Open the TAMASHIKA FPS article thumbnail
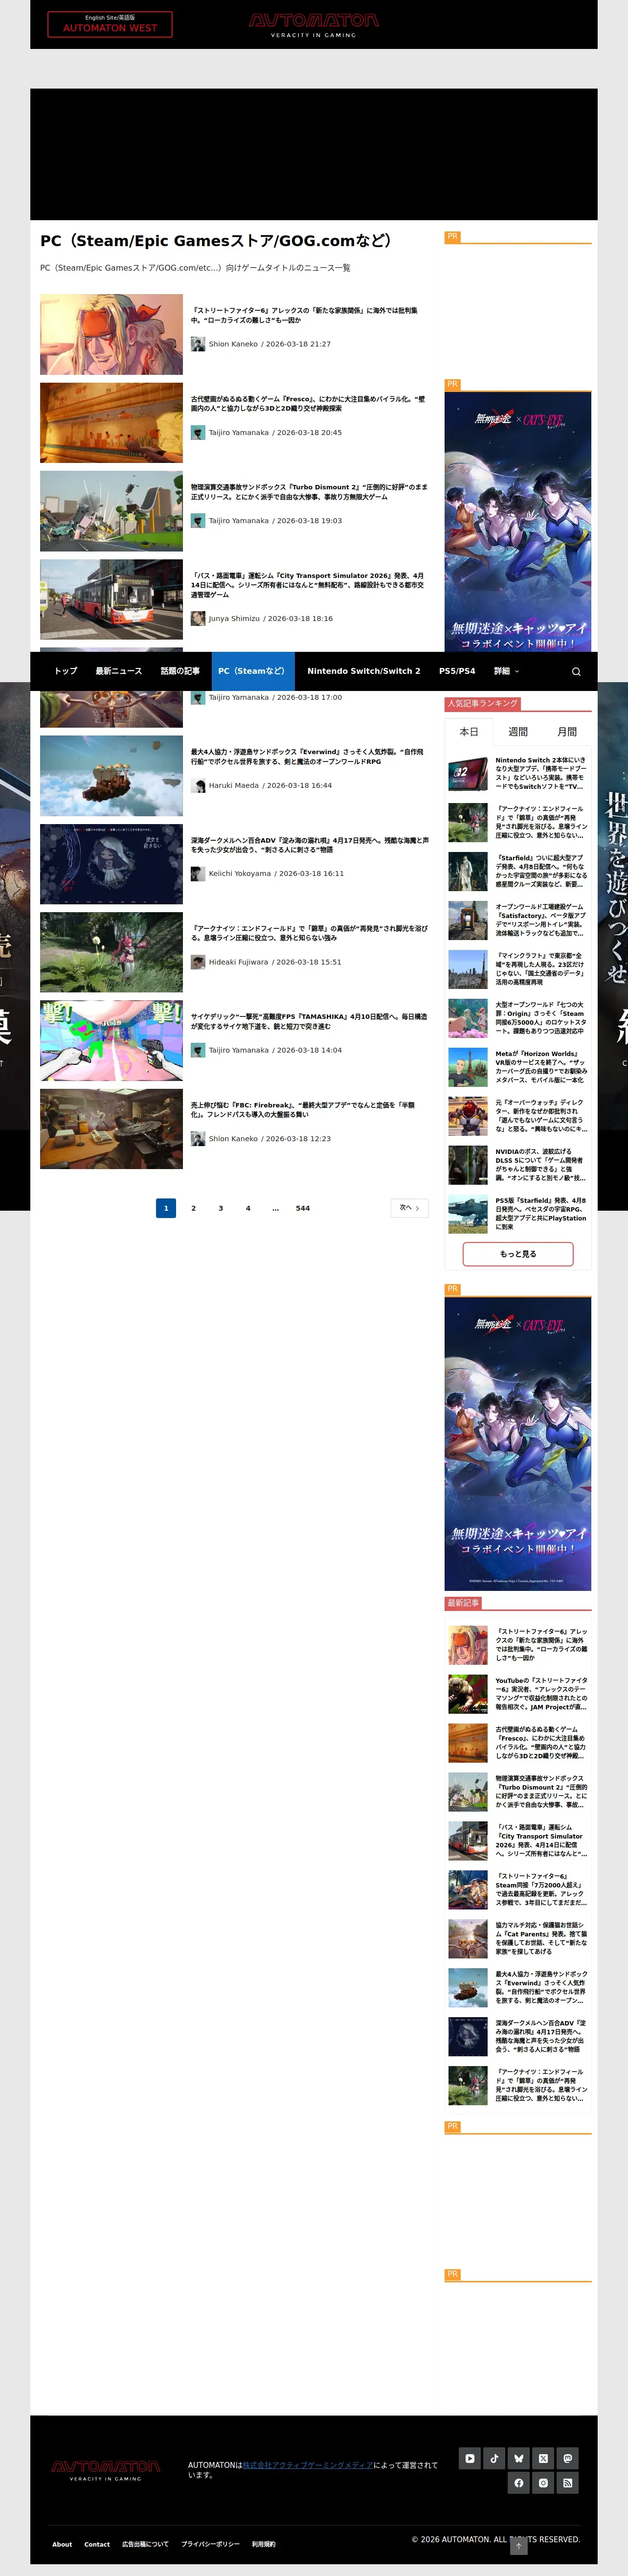 coord(111,1041)
